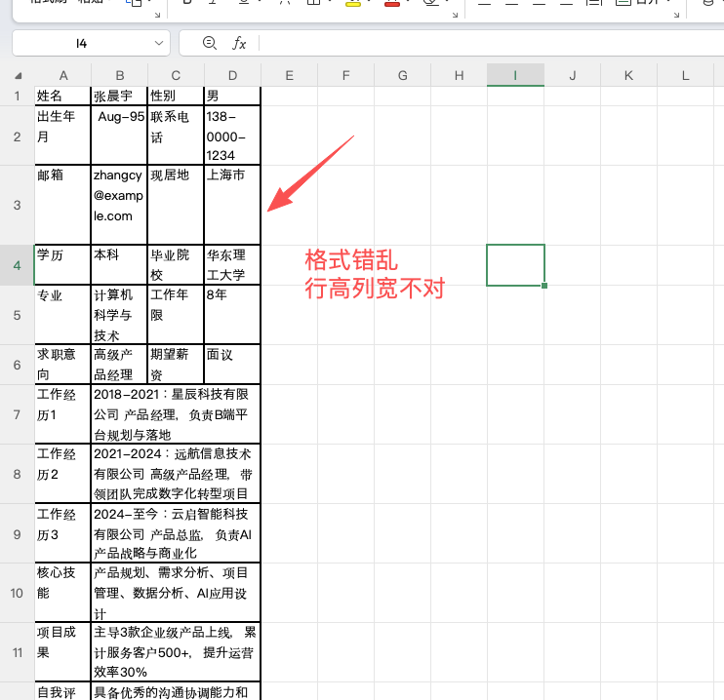Screen dimensions: 724x700
Task: Select row 7 header
Action: (18, 414)
